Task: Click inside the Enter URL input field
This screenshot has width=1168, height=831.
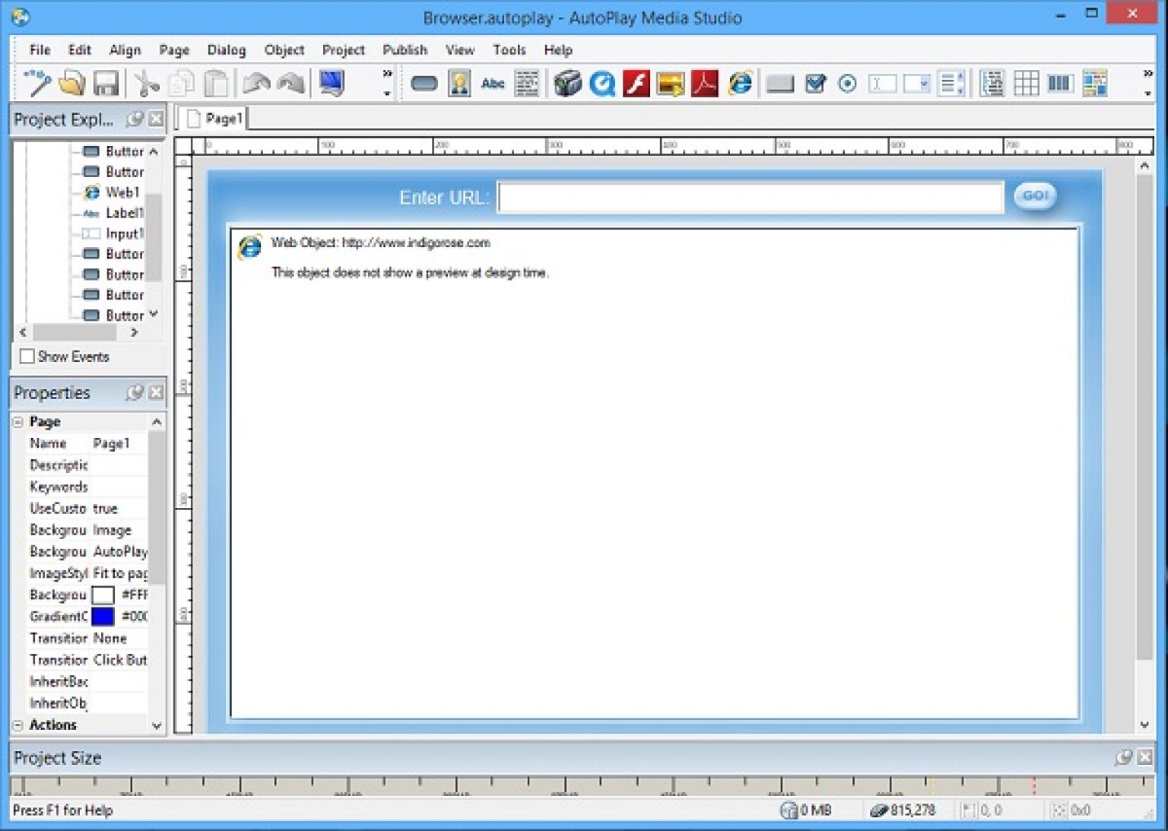Action: click(x=751, y=196)
